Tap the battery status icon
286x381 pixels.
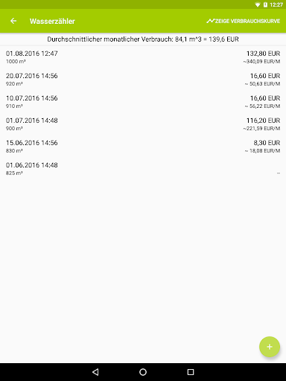265,4
